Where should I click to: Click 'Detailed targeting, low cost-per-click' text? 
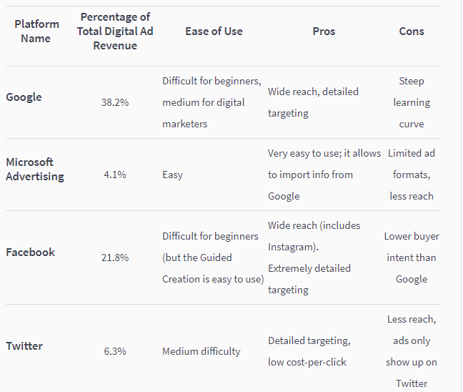(309, 351)
